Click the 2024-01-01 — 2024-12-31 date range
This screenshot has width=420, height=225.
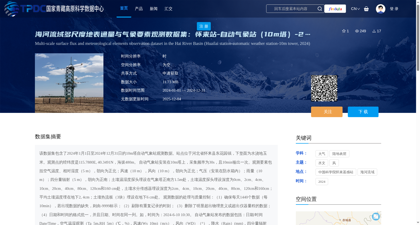tap(184, 90)
